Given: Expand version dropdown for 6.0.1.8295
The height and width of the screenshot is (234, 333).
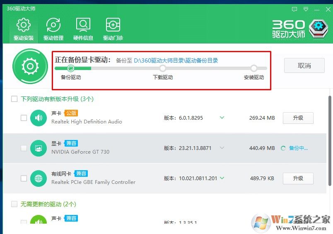Looking at the screenshot, I should coord(222,118).
